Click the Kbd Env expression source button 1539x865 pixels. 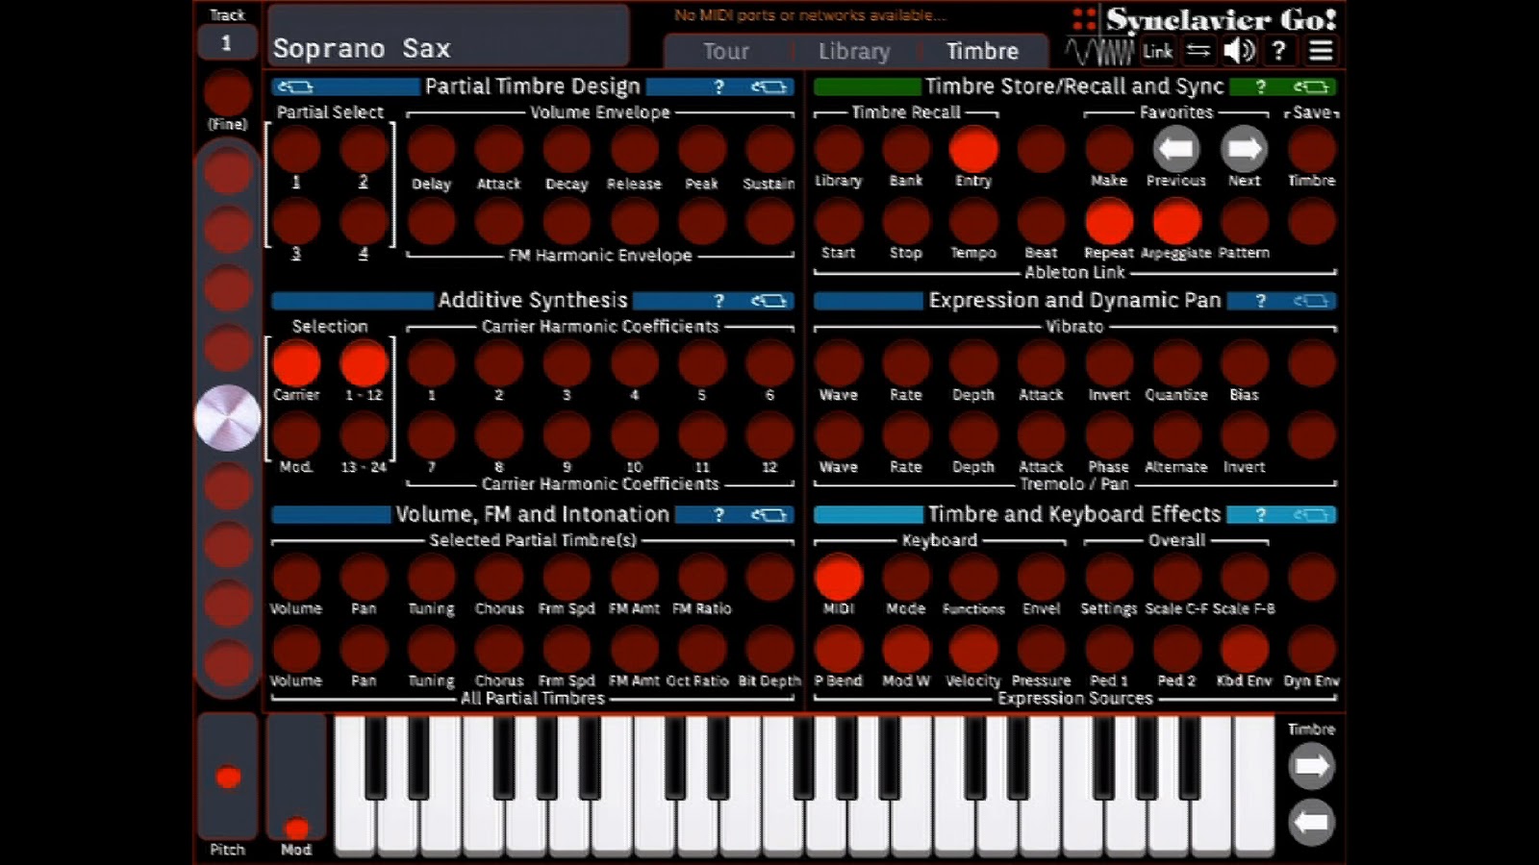pyautogui.click(x=1244, y=649)
